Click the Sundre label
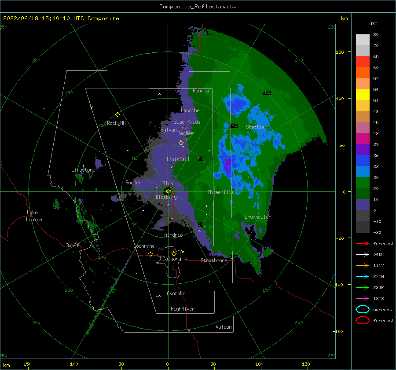396x370 pixels. tap(133, 183)
